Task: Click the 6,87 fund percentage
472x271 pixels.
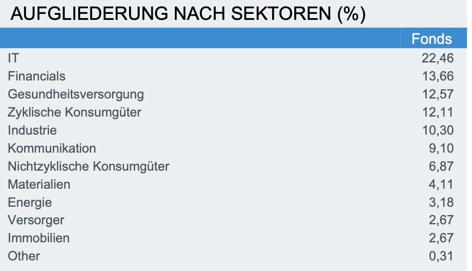Action: (441, 166)
